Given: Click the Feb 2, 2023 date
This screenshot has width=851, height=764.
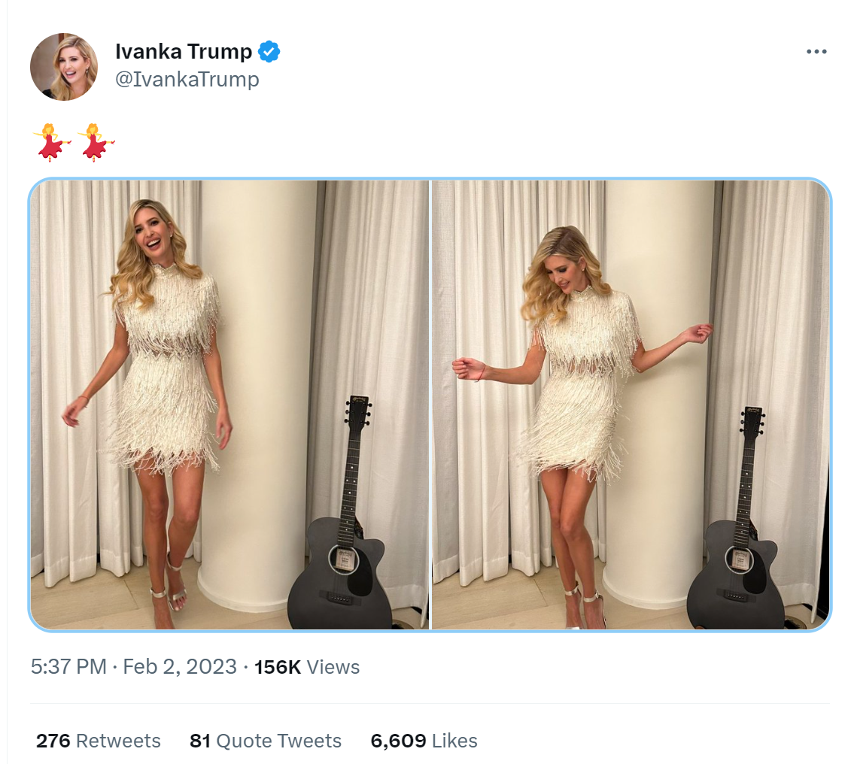Looking at the screenshot, I should click(180, 666).
